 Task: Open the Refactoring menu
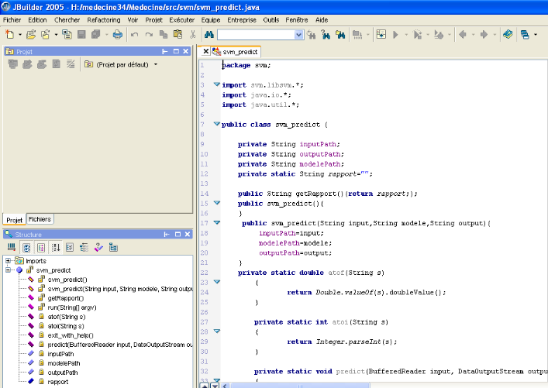pos(103,19)
